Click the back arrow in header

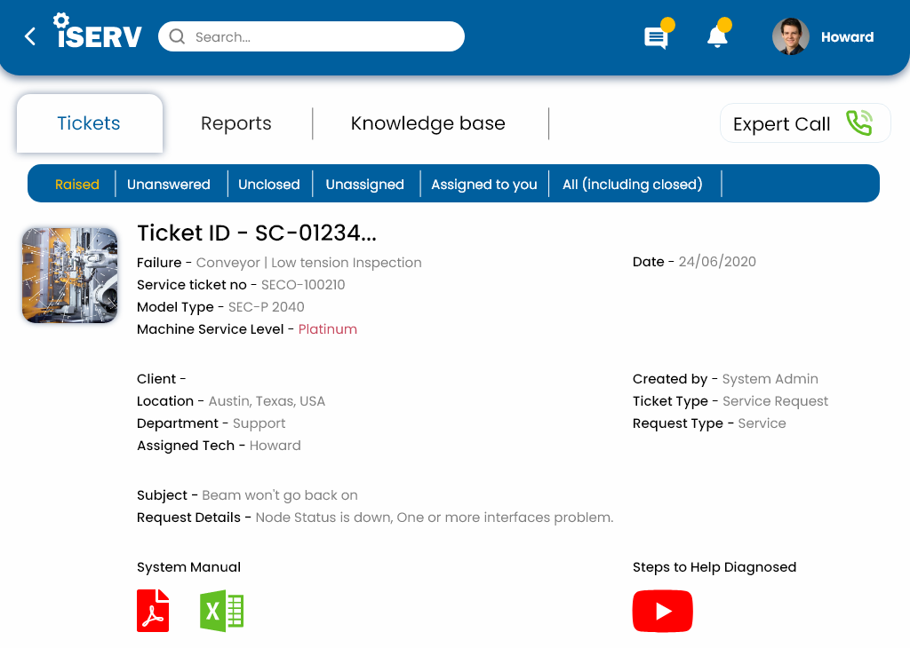pyautogui.click(x=30, y=36)
